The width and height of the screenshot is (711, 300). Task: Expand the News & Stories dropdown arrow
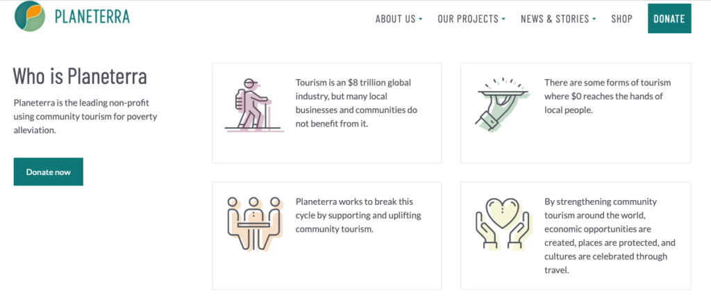(594, 19)
